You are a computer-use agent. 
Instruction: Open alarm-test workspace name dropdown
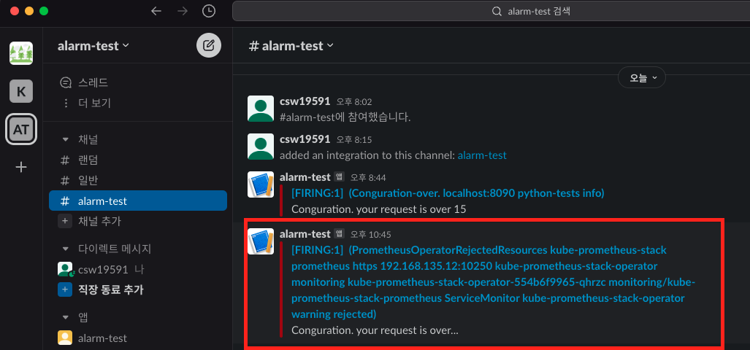93,46
